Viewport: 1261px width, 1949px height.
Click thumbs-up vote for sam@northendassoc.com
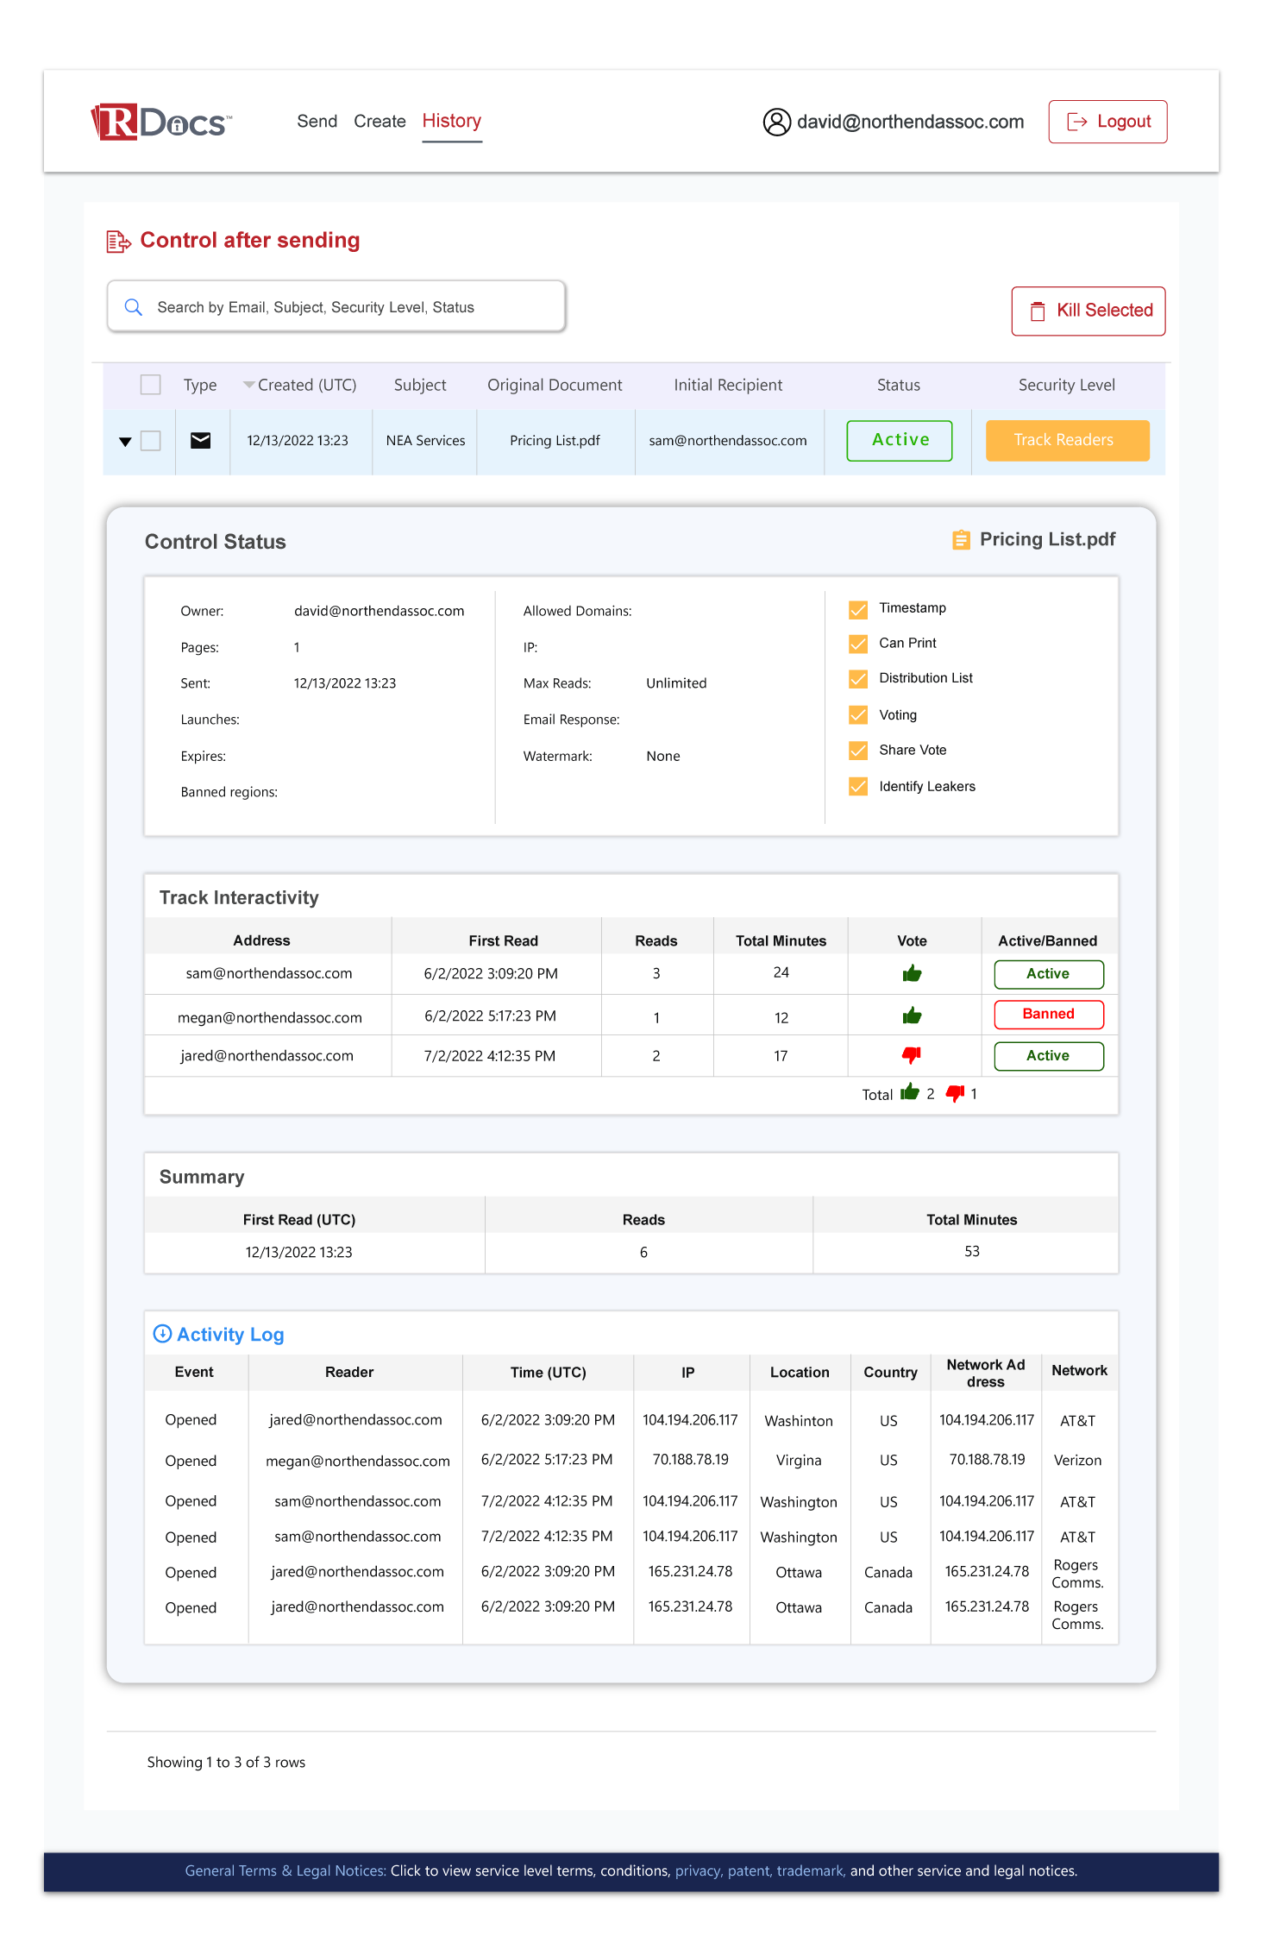[912, 974]
